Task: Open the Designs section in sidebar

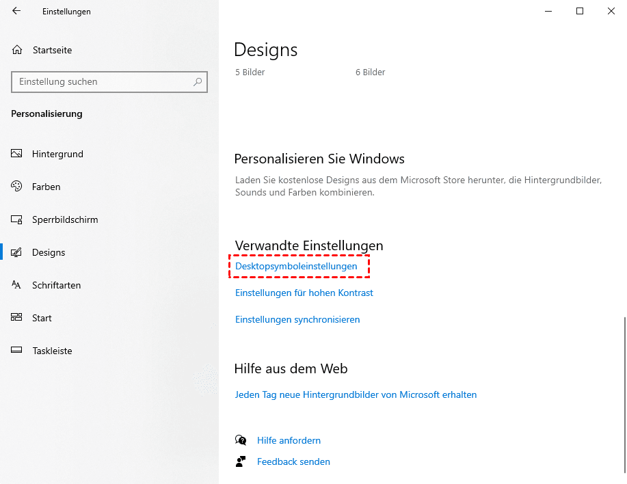Action: click(49, 252)
